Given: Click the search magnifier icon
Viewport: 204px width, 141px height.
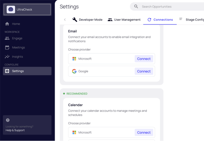Looking at the screenshot, I should pyautogui.click(x=136, y=6).
